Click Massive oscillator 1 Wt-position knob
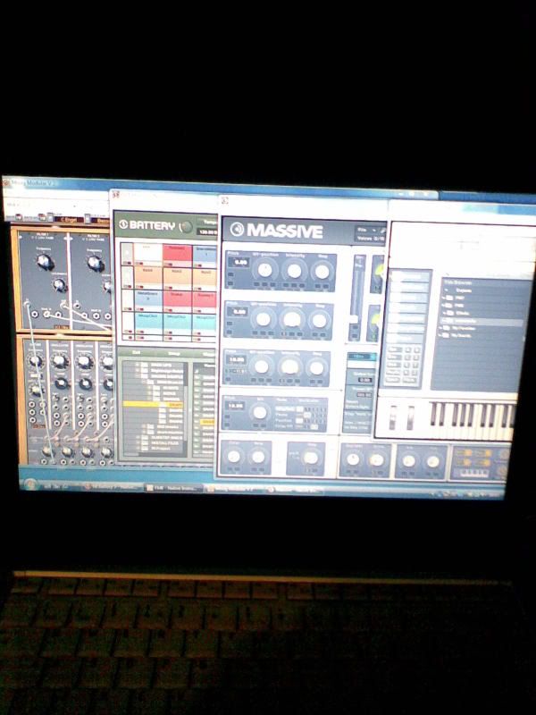 tap(264, 270)
